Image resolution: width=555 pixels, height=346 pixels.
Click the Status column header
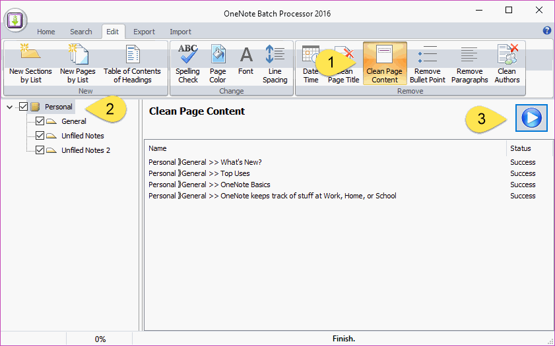(529, 148)
